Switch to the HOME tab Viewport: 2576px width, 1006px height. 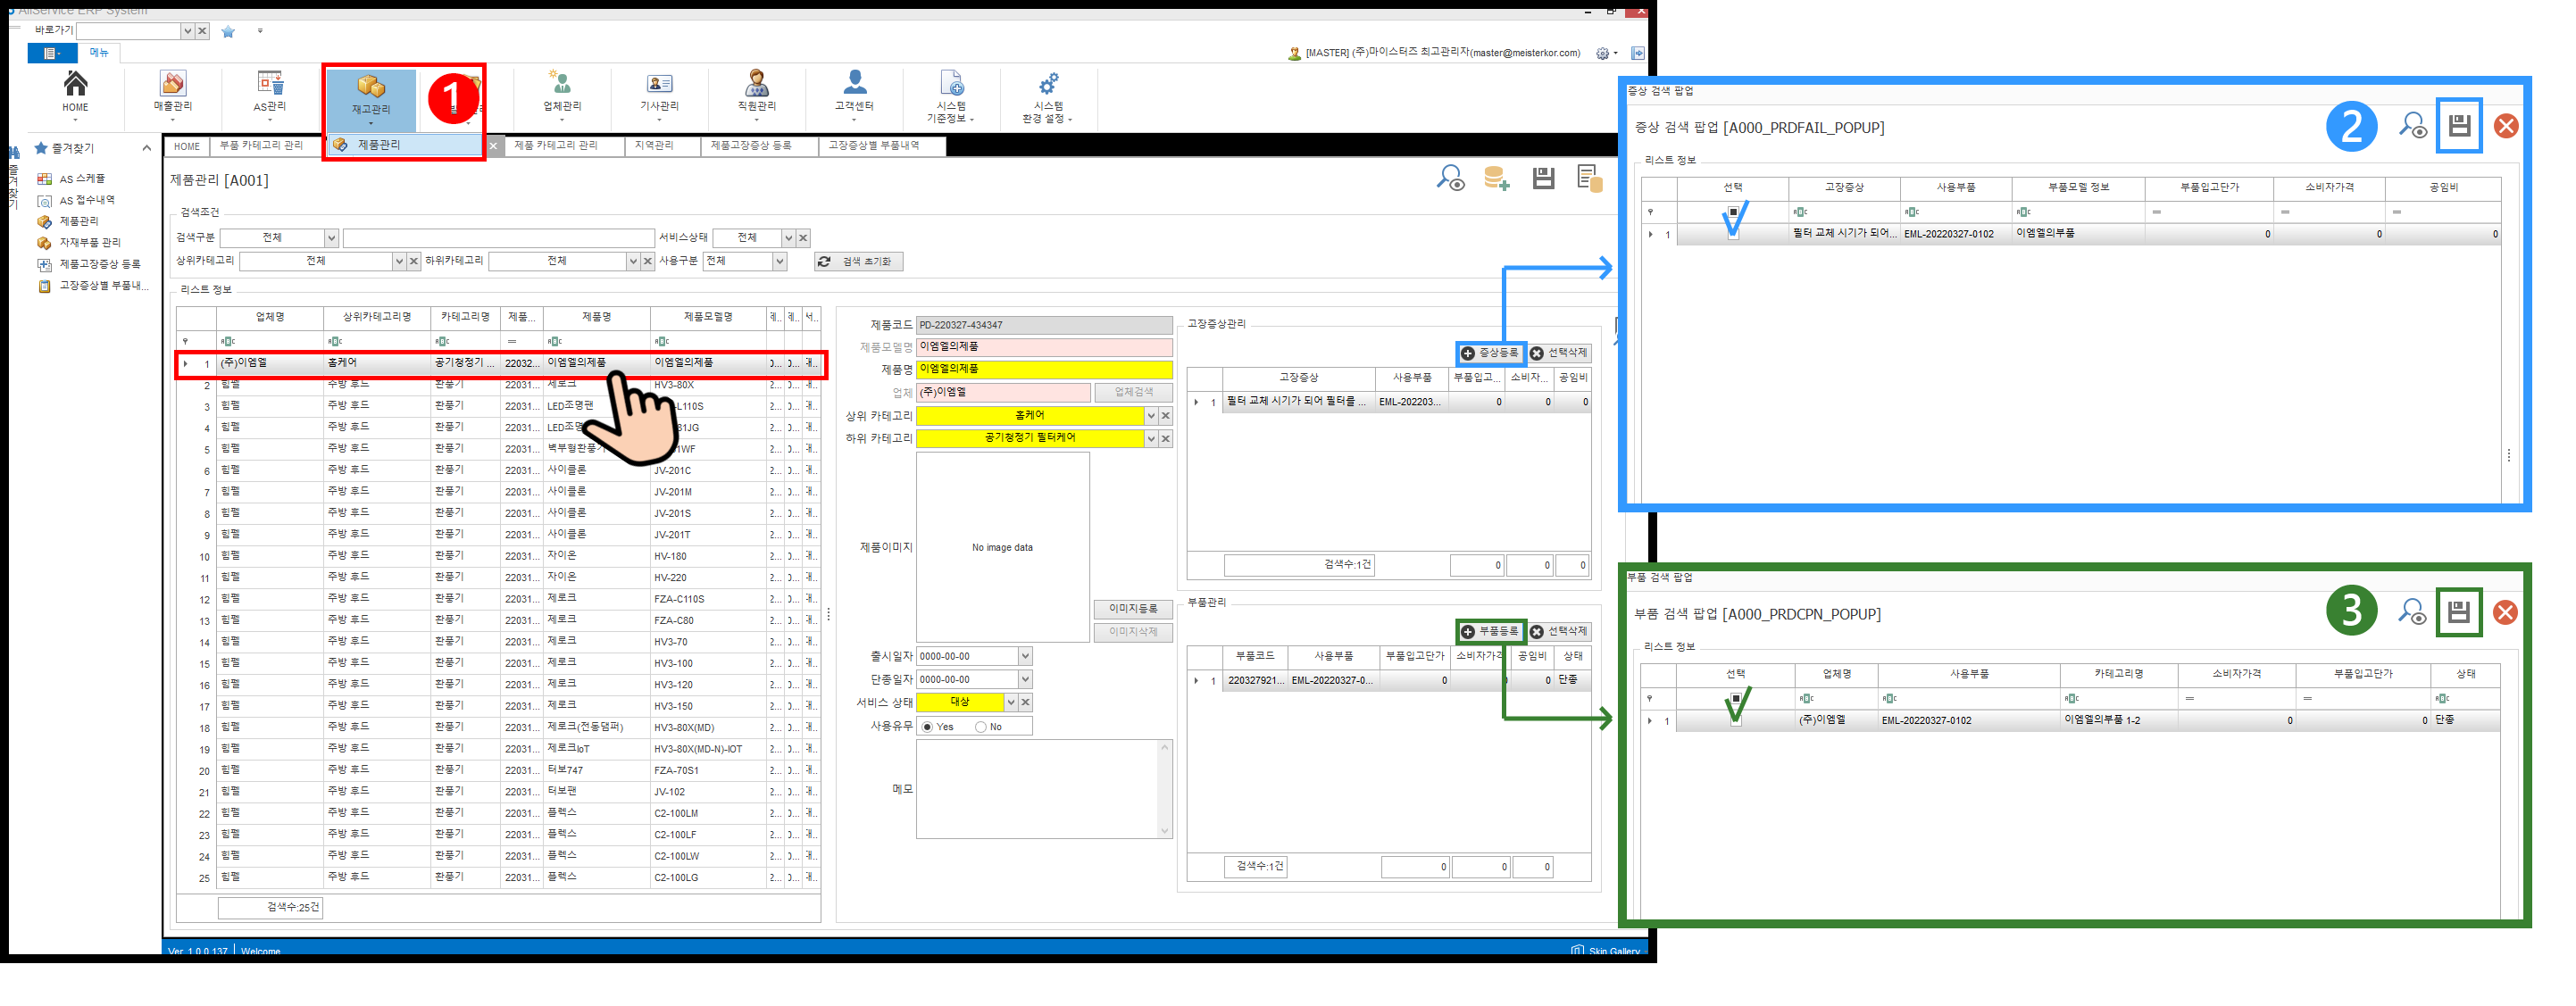pos(187,146)
